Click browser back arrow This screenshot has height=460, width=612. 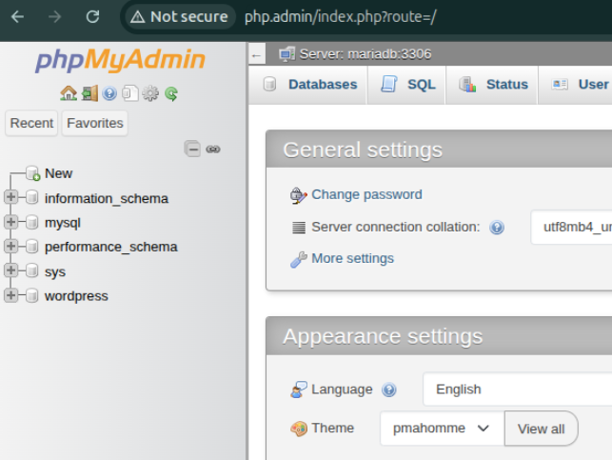(x=17, y=17)
